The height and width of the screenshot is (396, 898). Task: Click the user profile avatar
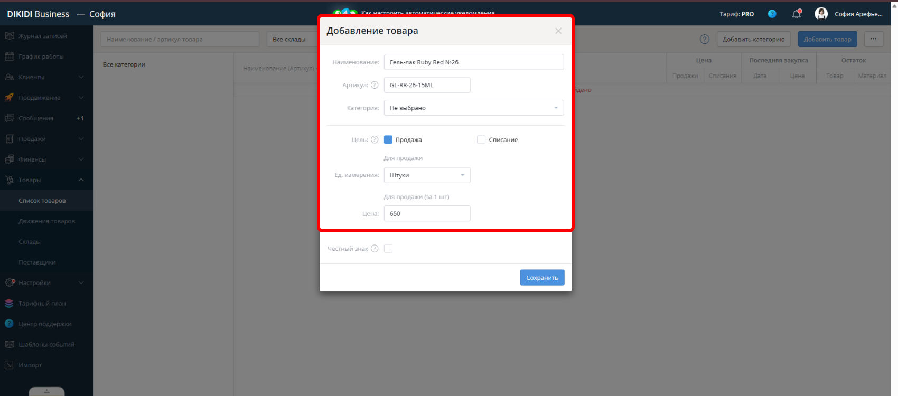821,14
